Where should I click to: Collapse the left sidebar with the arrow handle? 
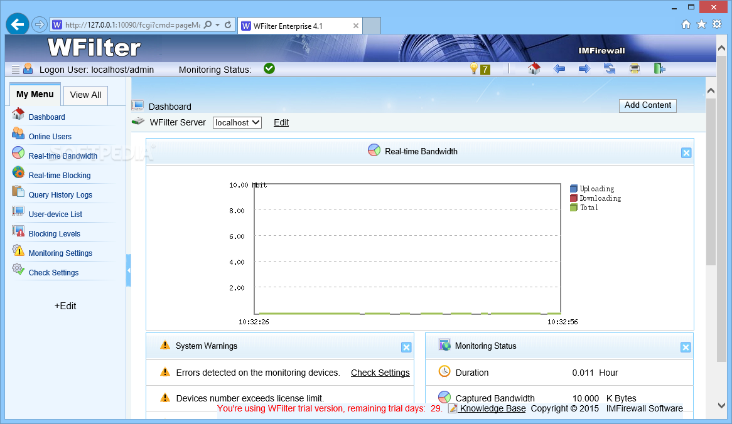tap(128, 270)
